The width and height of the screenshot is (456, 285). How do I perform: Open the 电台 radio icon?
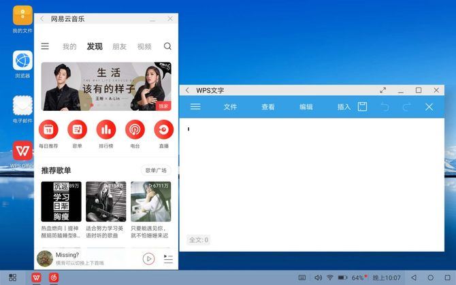pos(135,129)
